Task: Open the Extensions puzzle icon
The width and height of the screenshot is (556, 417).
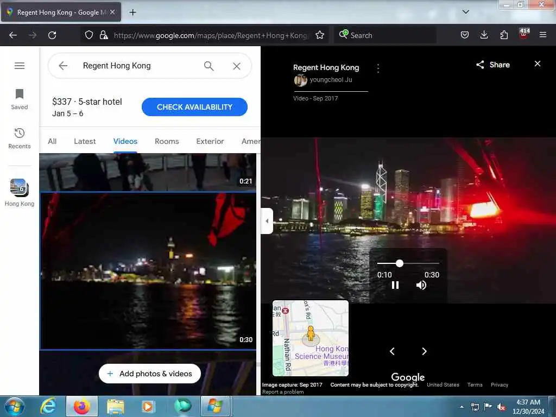Action: pyautogui.click(x=504, y=35)
